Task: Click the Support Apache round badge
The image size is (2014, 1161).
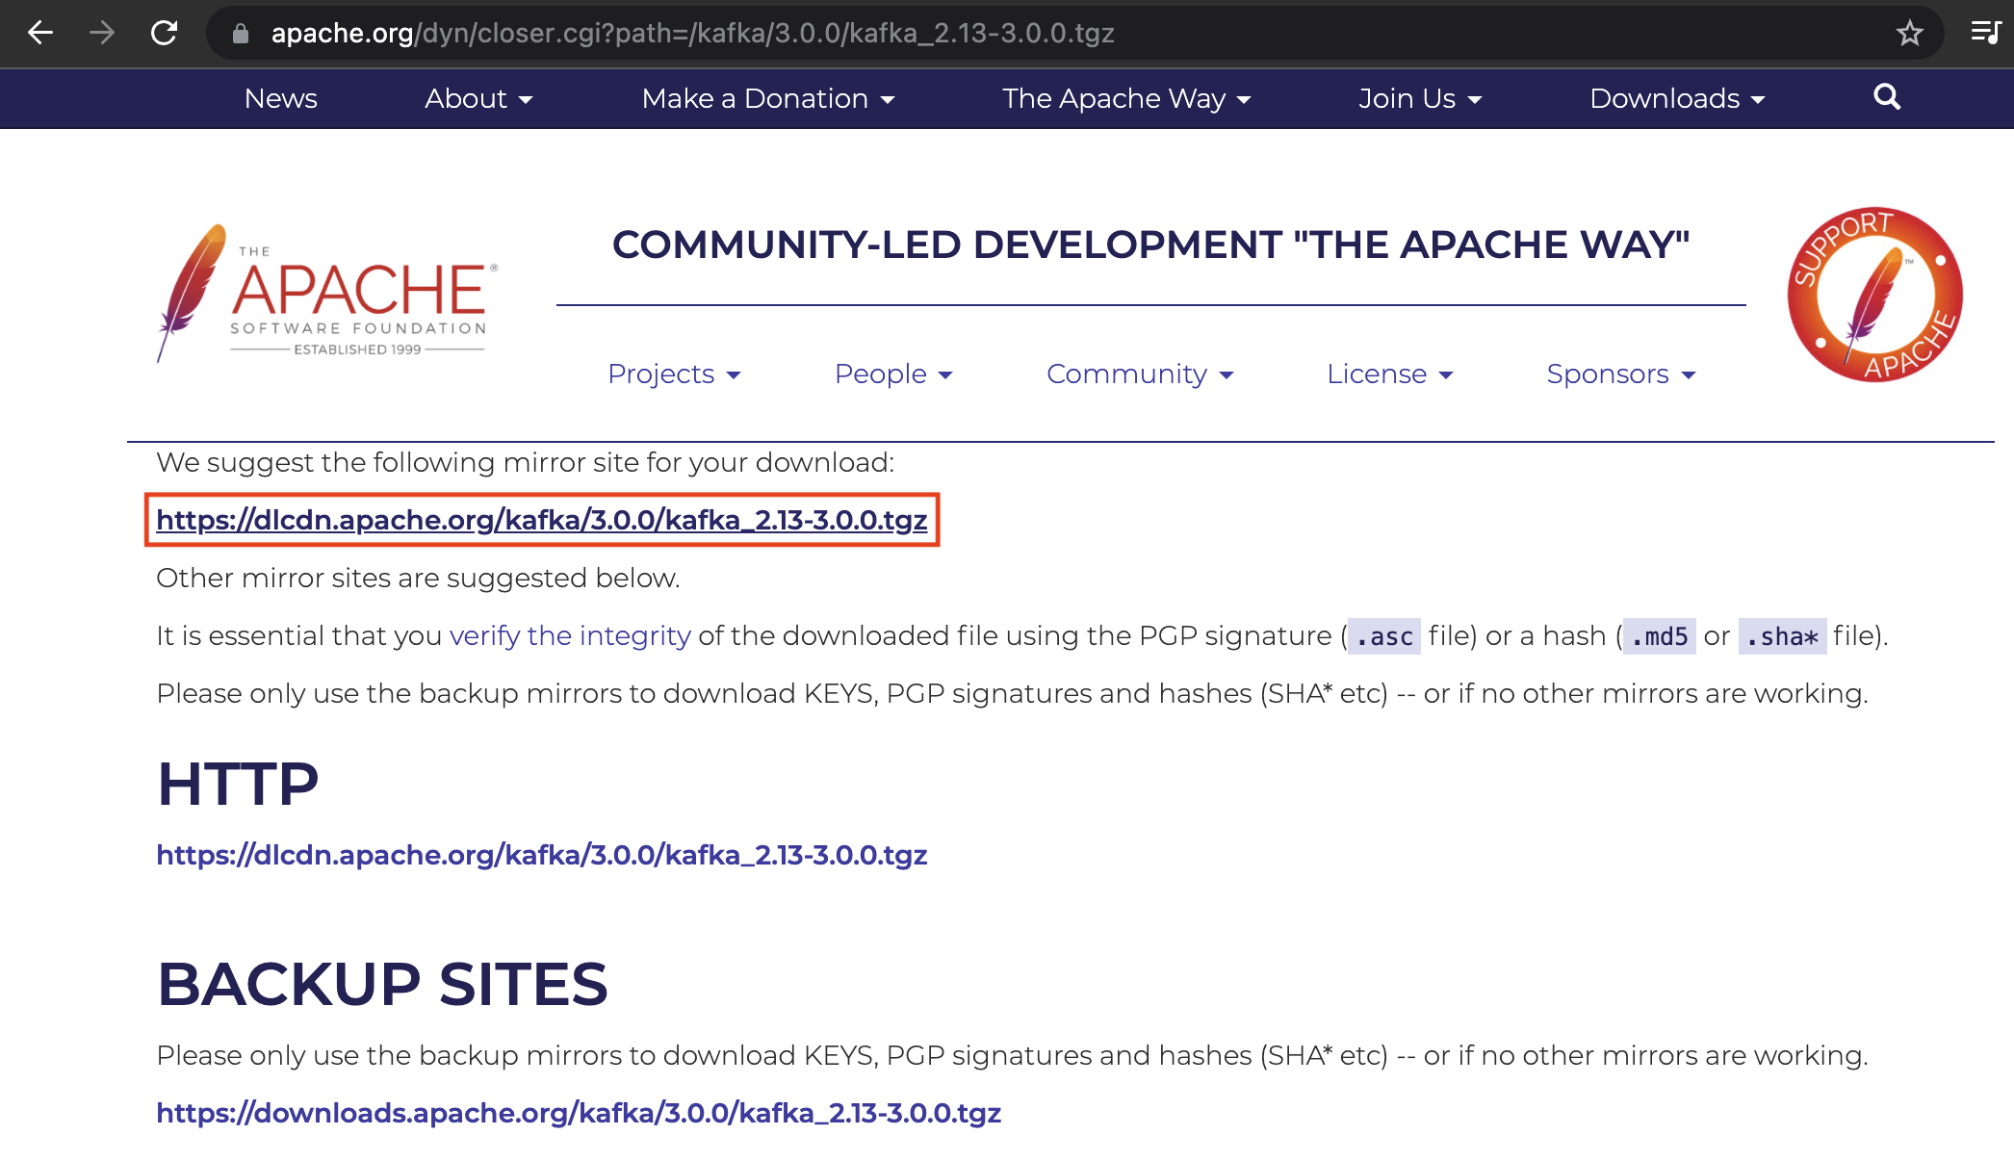Action: pyautogui.click(x=1874, y=295)
